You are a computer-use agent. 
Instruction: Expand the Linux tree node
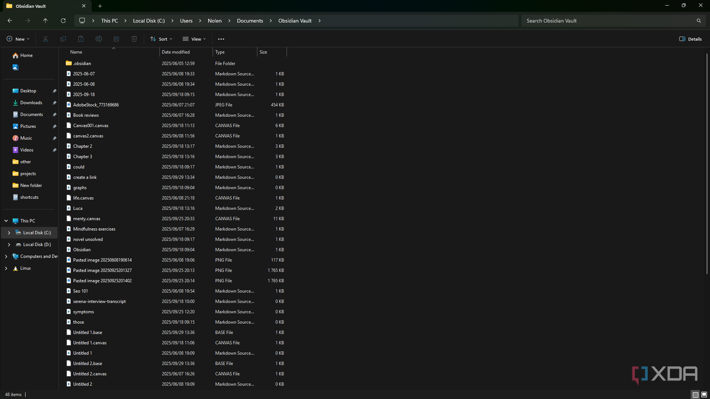pos(6,268)
